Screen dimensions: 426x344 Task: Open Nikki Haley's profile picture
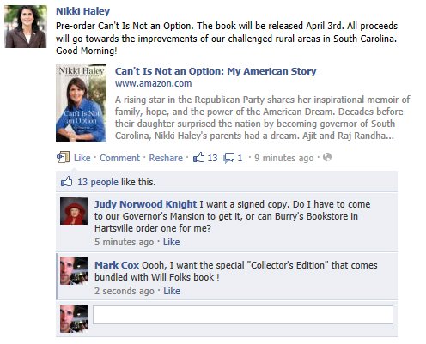[x=26, y=27]
